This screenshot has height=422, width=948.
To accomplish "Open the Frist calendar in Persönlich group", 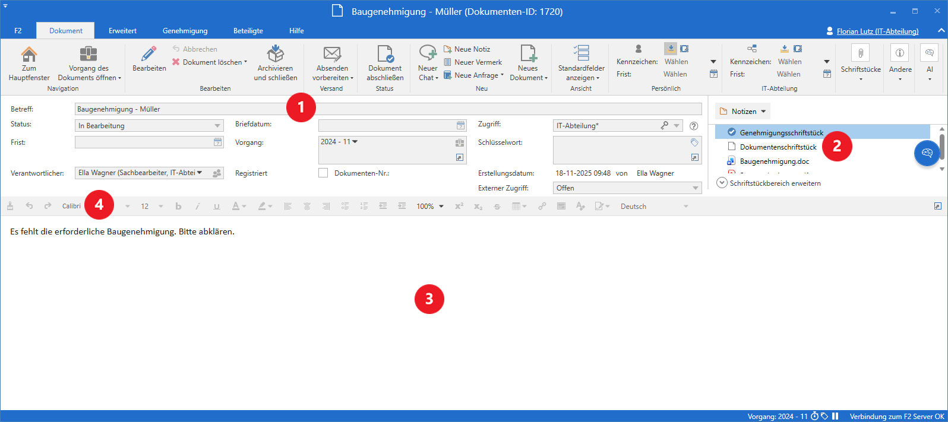I will [714, 74].
